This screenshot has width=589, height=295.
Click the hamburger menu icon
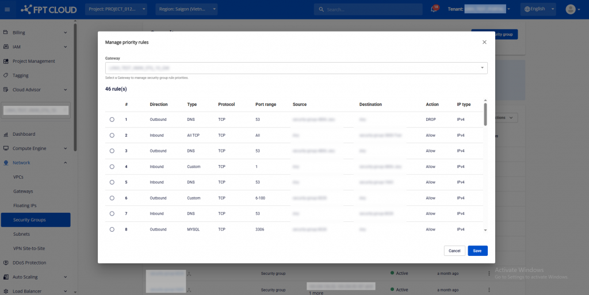point(7,9)
